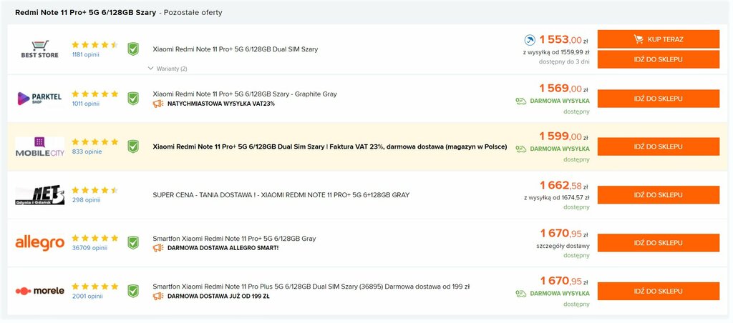The image size is (733, 323).
Task: Click Allegro's 1 670,95 zł price
Action: [565, 233]
